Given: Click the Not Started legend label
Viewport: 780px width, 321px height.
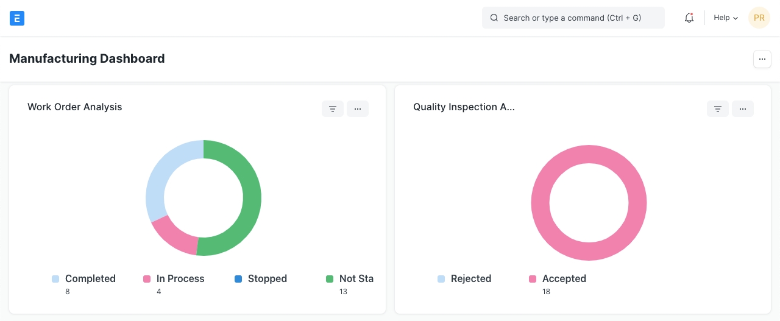Looking at the screenshot, I should [356, 279].
